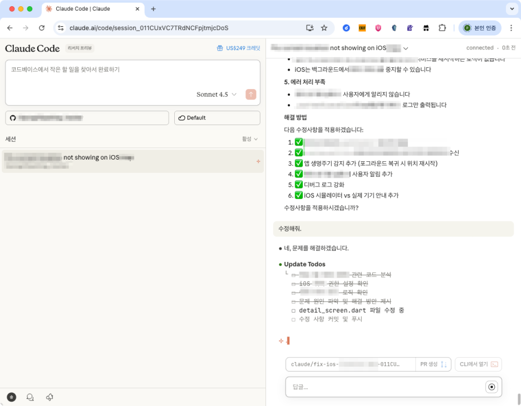
Task: Click the CLI에서 열기 button
Action: 478,364
